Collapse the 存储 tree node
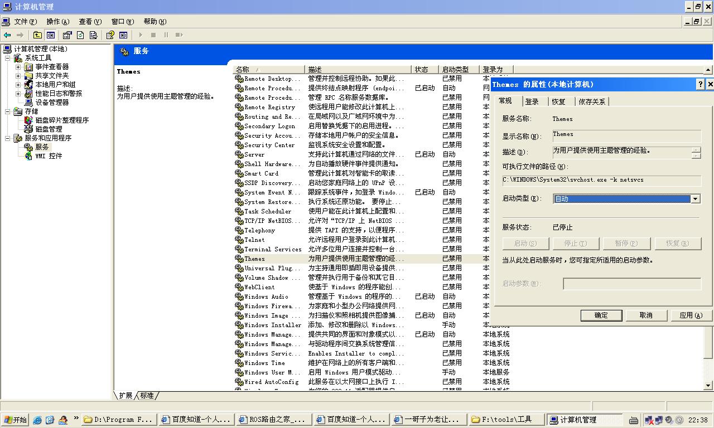This screenshot has width=714, height=428. tap(8, 111)
